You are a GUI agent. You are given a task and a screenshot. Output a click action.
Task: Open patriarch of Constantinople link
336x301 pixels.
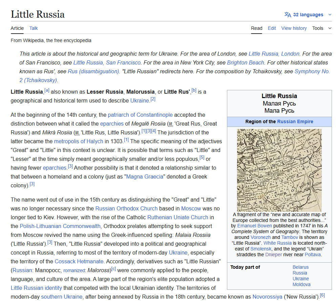(140, 115)
